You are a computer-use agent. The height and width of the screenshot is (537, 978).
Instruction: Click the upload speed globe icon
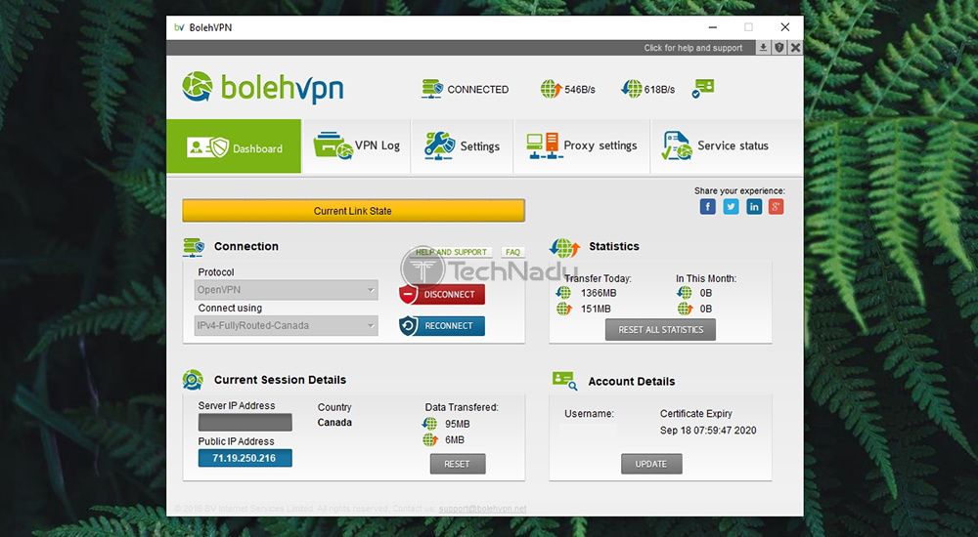click(x=551, y=89)
